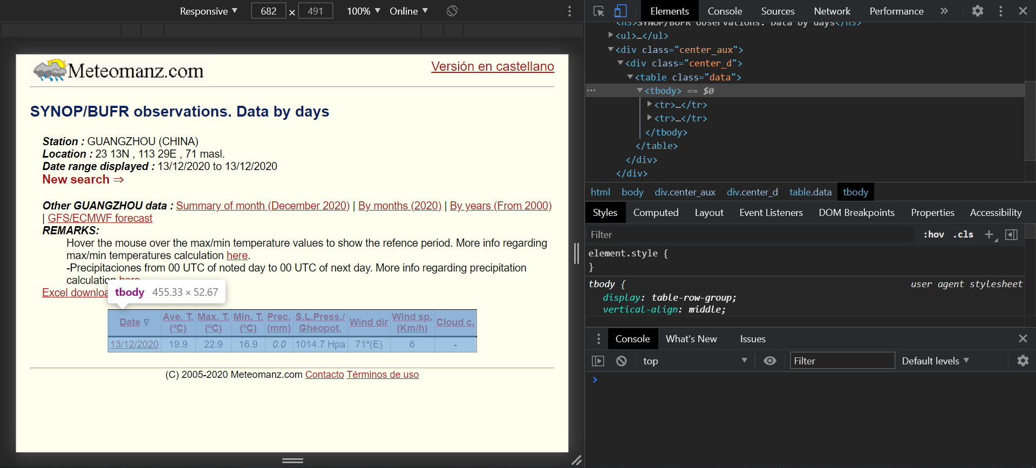Activate the inspect element picker icon
1036x468 pixels.
click(598, 11)
